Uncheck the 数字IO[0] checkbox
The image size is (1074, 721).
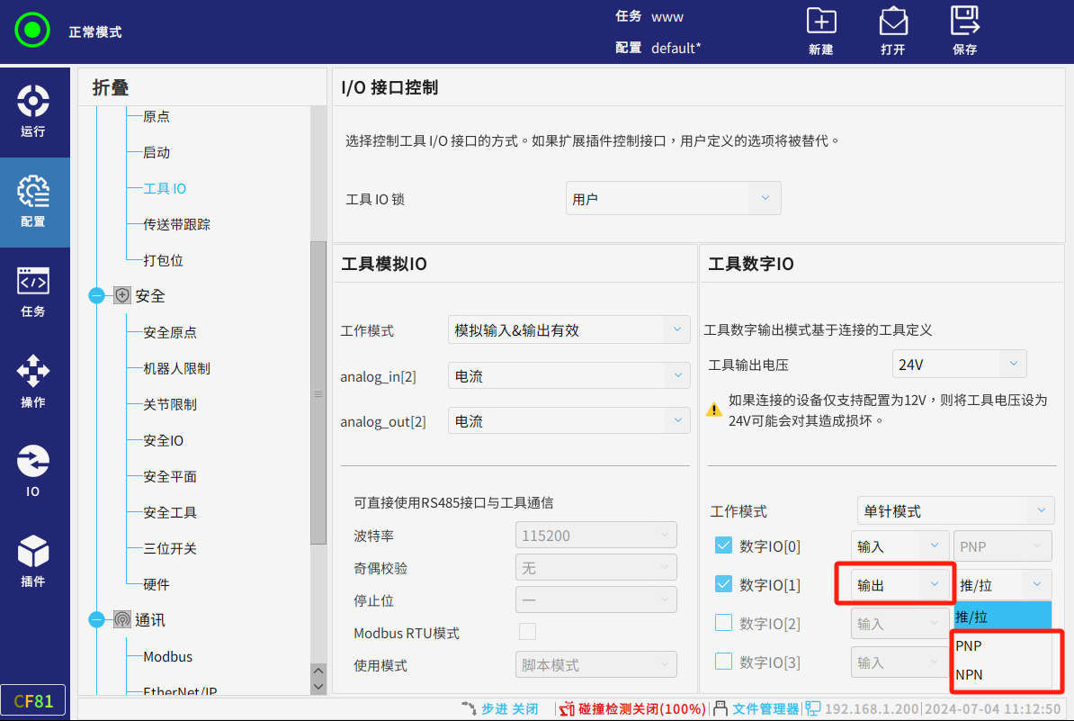(723, 545)
